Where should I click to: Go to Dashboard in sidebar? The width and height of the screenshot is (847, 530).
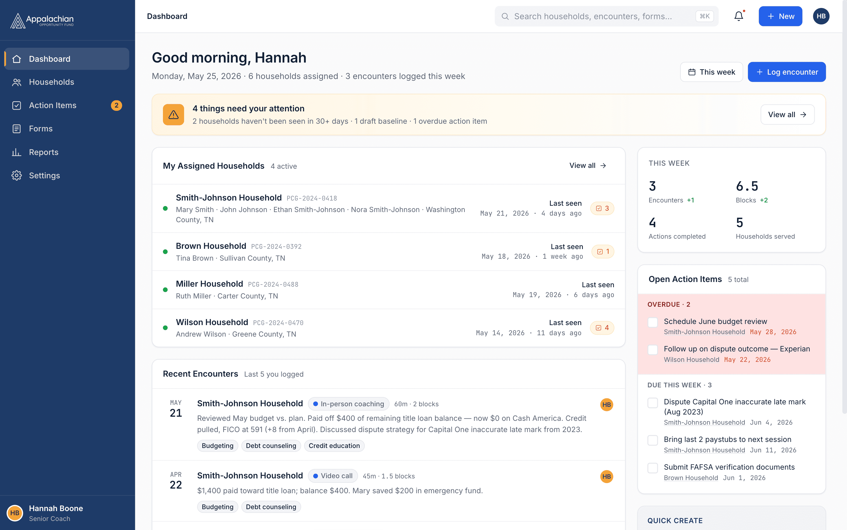pos(67,59)
